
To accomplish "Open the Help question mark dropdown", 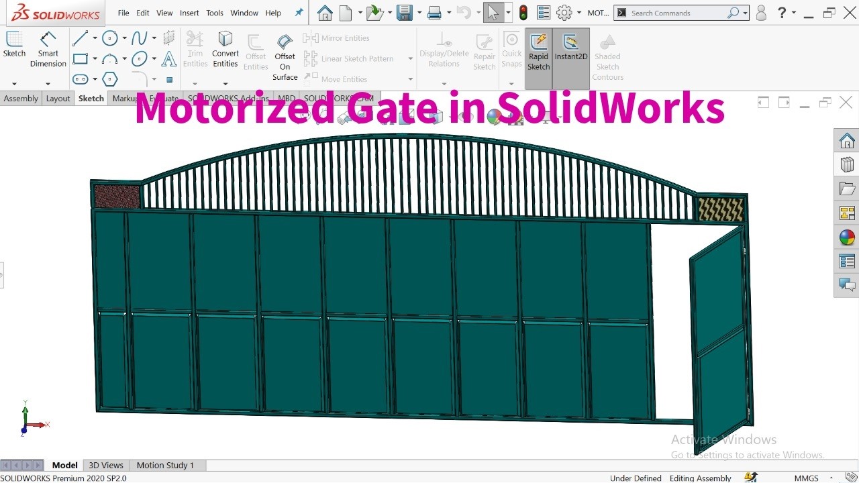I will point(795,13).
